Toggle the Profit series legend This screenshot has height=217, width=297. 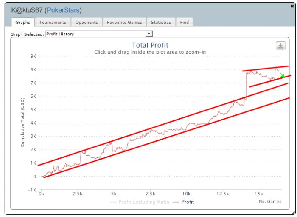tap(183, 202)
